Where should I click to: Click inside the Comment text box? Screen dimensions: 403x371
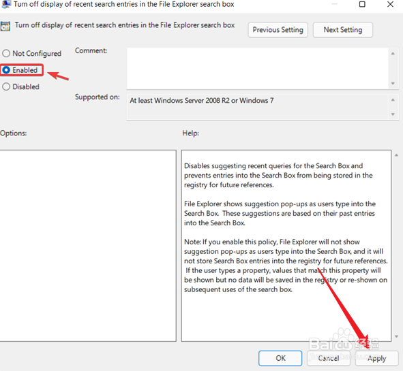tap(258, 68)
